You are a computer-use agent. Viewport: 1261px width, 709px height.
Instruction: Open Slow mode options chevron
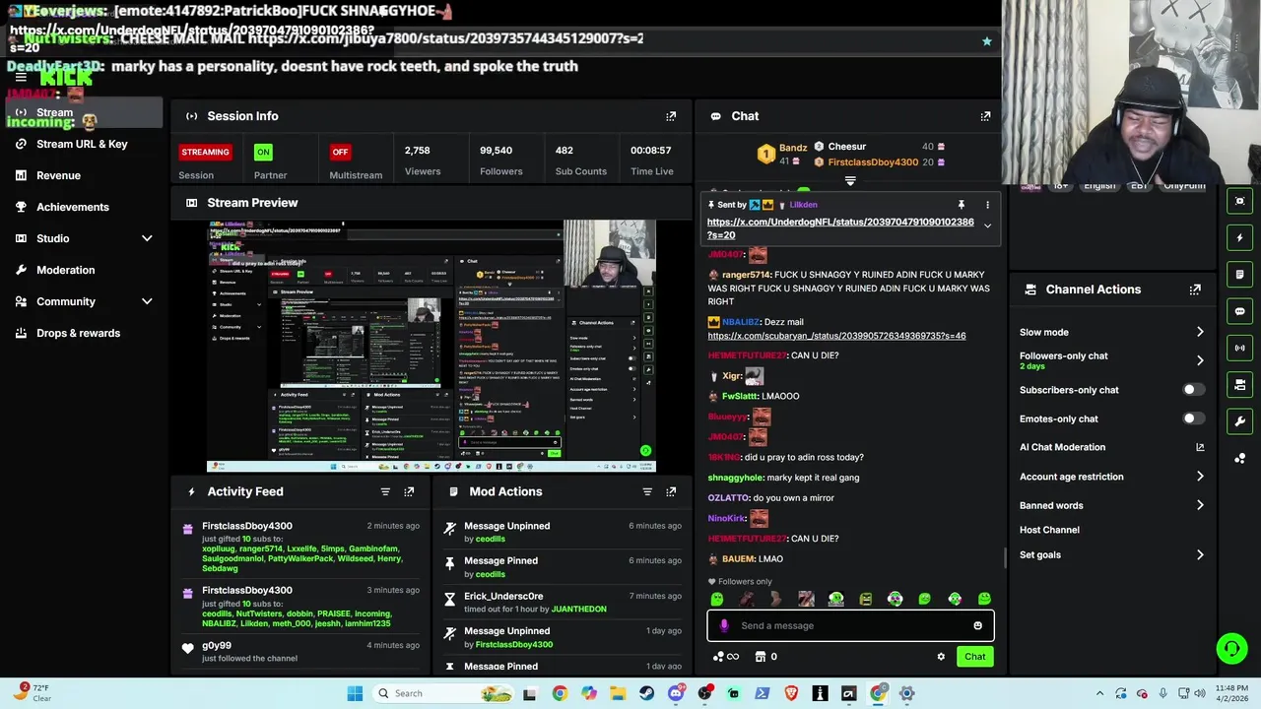coord(1200,332)
